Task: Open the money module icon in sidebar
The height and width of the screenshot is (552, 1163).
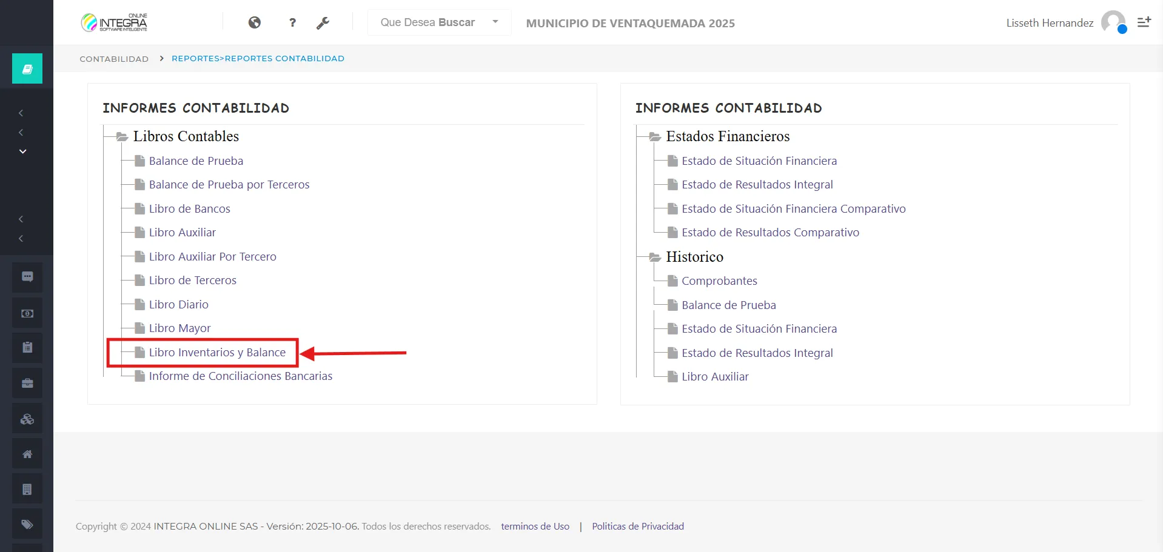Action: (x=27, y=313)
